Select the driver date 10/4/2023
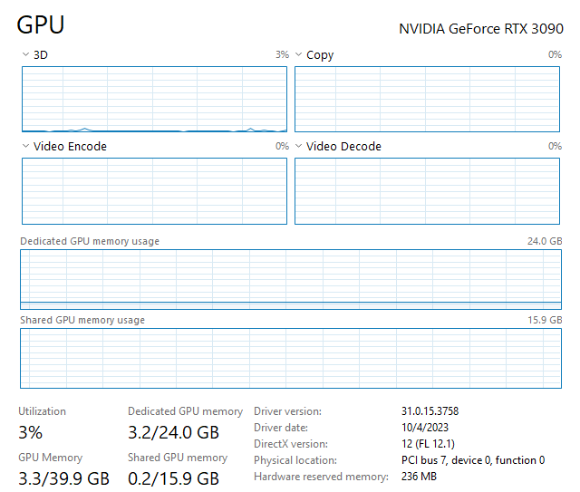580x492 pixels. tap(425, 428)
